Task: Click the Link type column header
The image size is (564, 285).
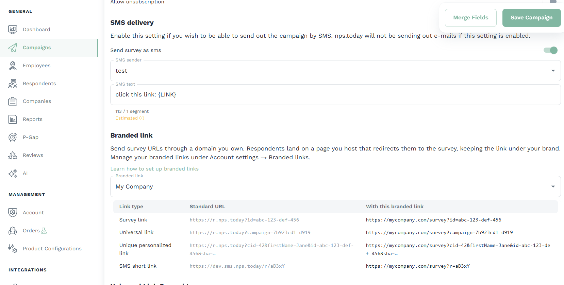Action: tap(131, 207)
